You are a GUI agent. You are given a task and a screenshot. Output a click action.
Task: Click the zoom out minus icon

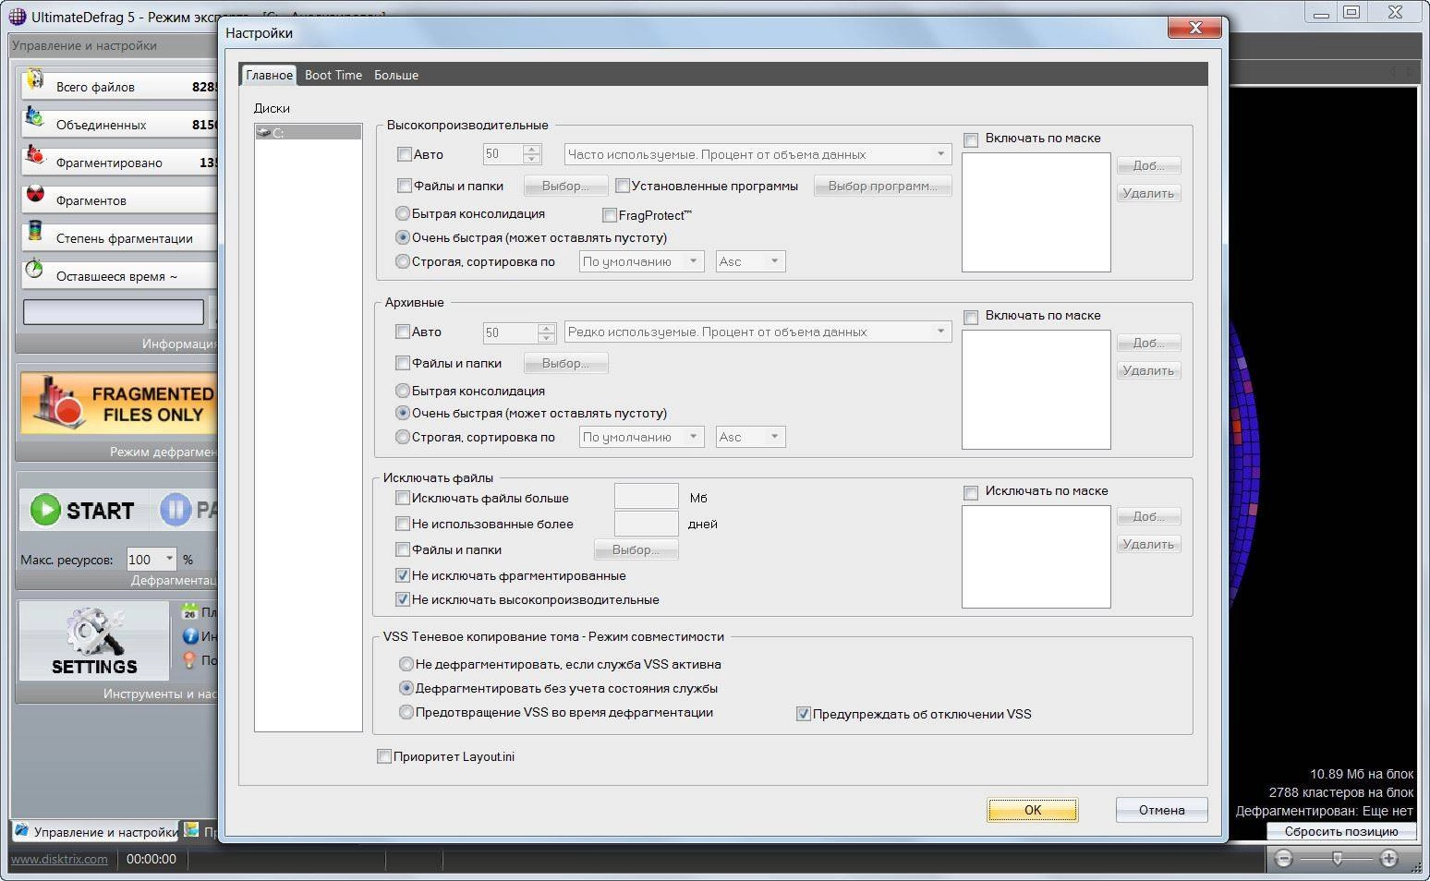[x=1284, y=859]
